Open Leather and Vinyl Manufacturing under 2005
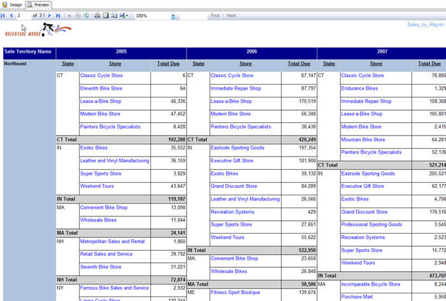Viewport: 446px width, 301px height. pyautogui.click(x=115, y=160)
